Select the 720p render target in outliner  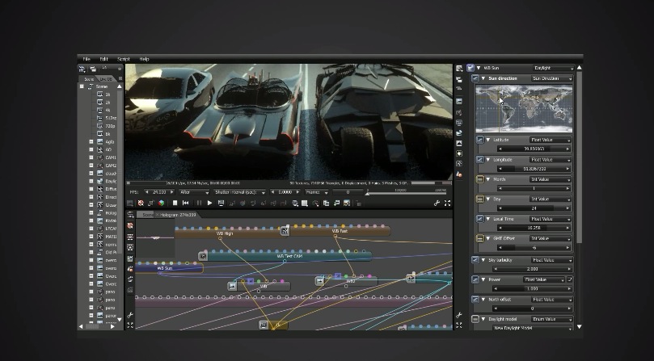(111, 126)
